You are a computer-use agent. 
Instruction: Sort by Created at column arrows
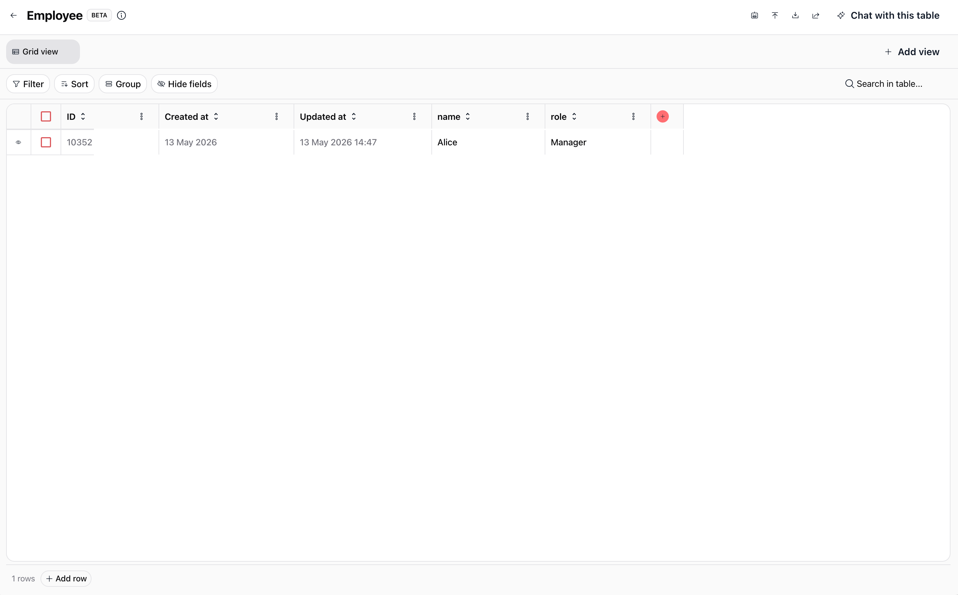[x=216, y=116]
